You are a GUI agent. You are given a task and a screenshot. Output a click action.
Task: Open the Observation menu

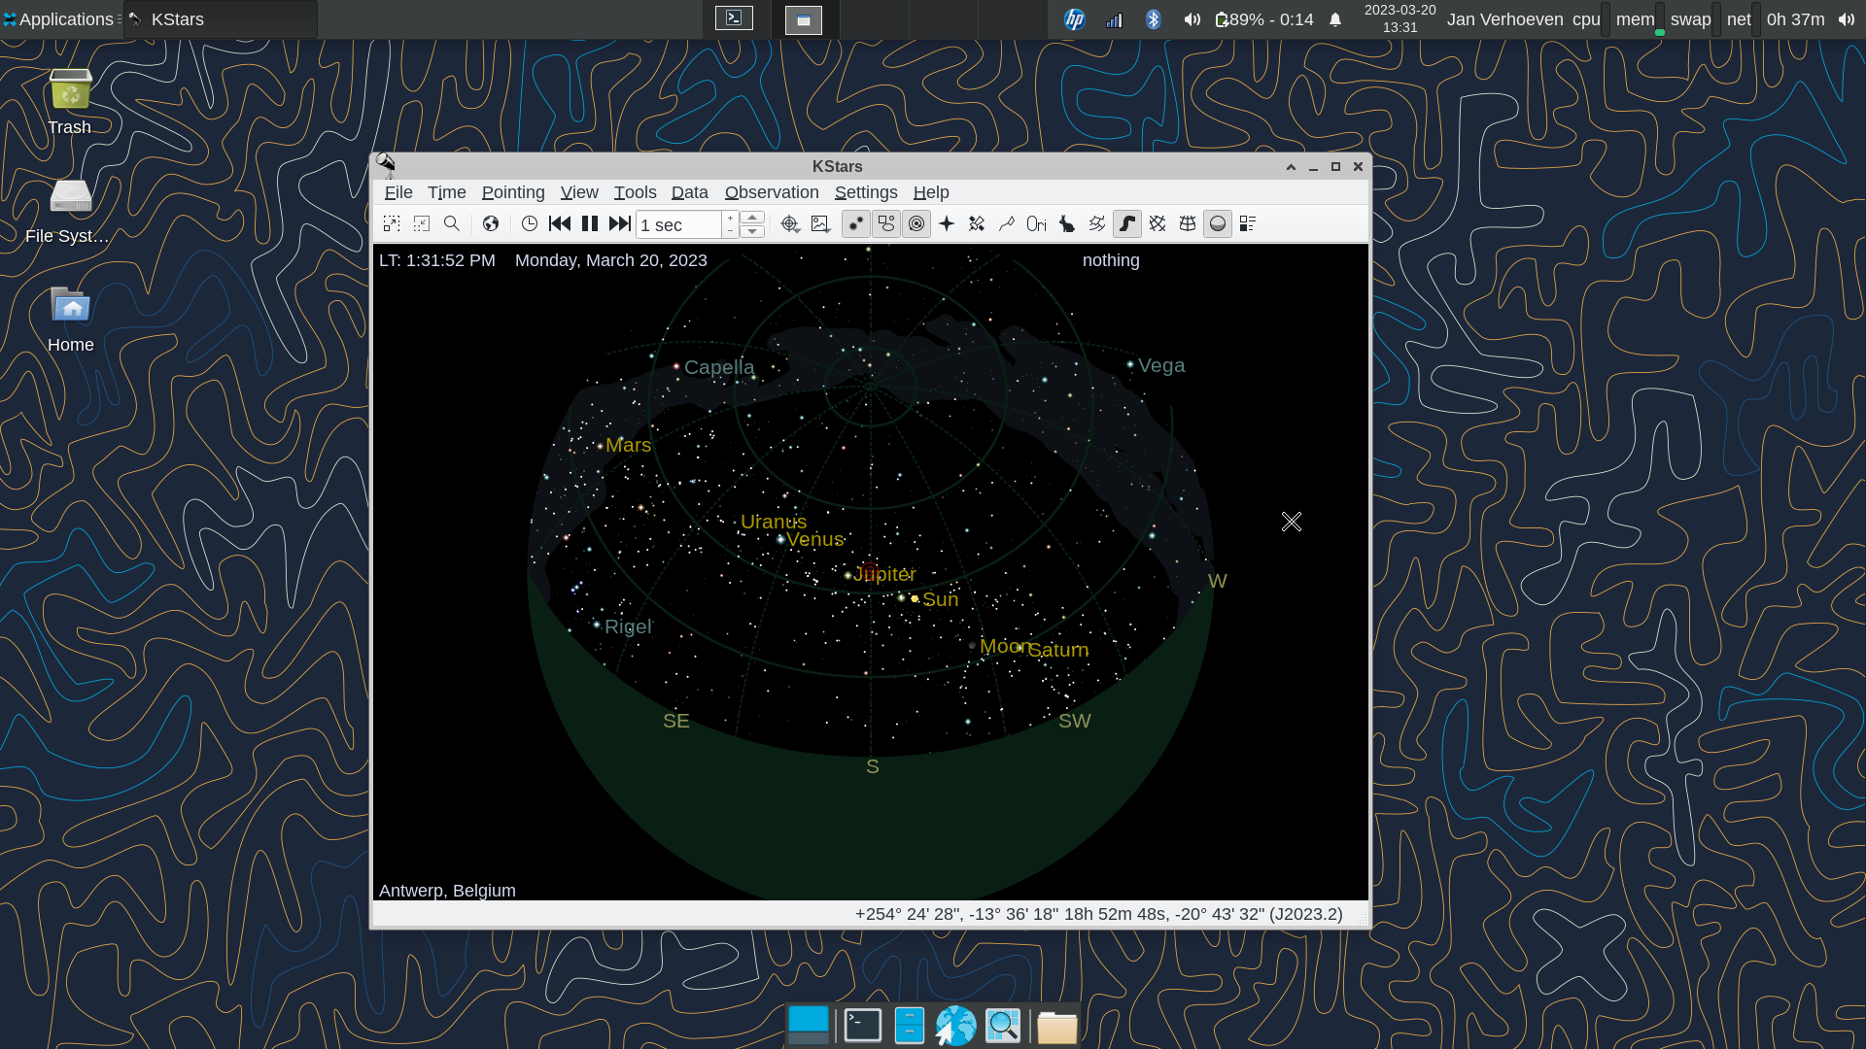(772, 192)
